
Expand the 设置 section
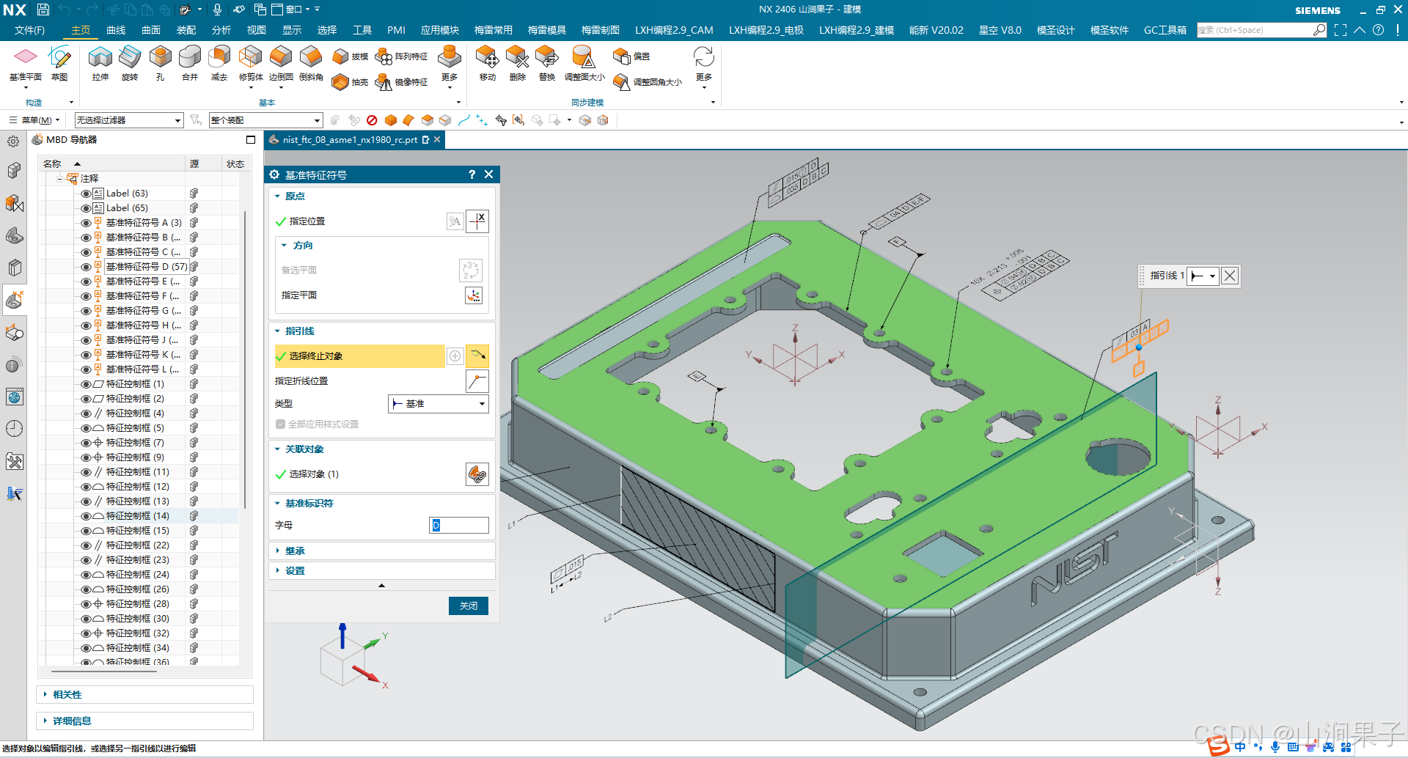278,570
